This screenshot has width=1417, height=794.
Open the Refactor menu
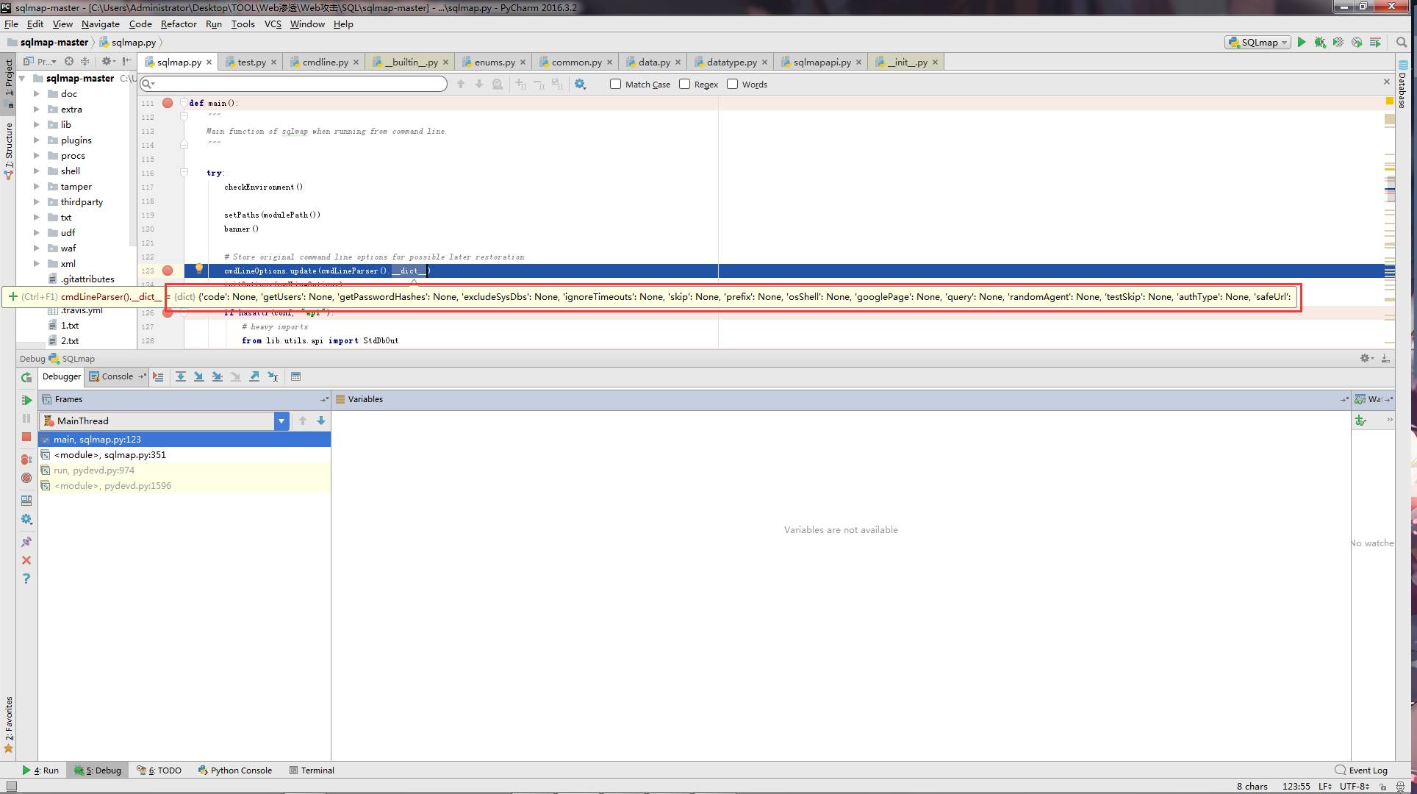[x=179, y=24]
